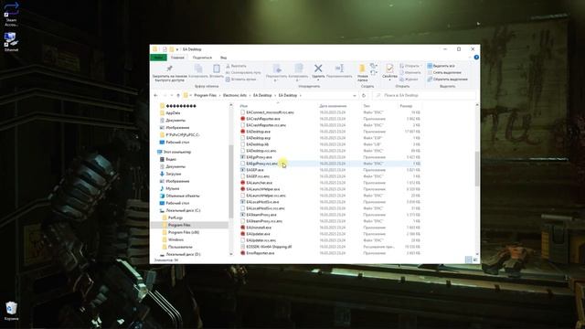Click the Copy to (Копировать в) icon
585x329 pixels.
click(x=298, y=69)
